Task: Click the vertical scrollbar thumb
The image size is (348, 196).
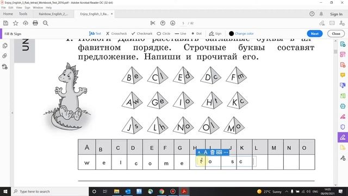Action: click(335, 52)
